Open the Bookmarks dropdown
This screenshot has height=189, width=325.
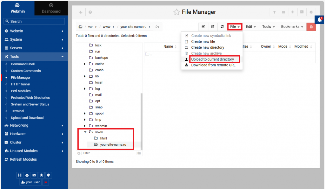click(x=292, y=27)
